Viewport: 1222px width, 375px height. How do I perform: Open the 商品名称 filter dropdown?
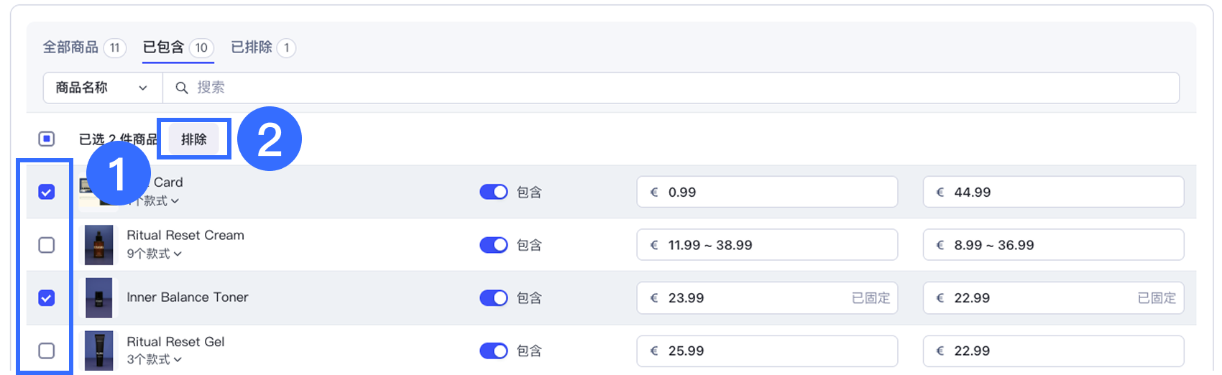click(x=102, y=88)
